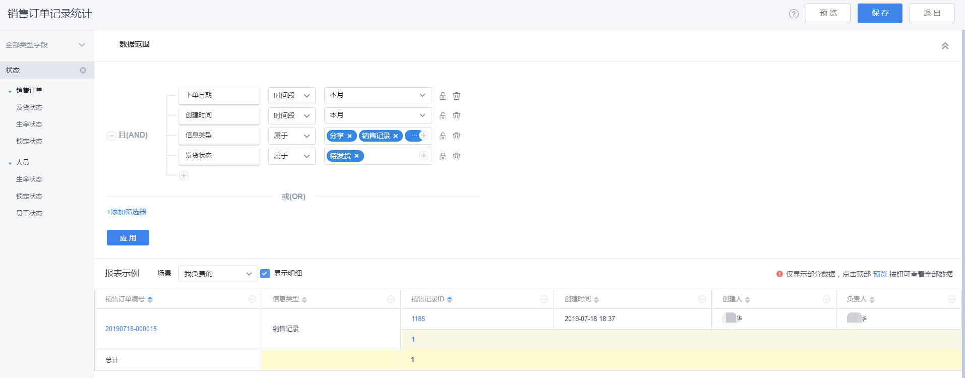
Task: Remove the 待发货 tag
Action: pyautogui.click(x=356, y=156)
